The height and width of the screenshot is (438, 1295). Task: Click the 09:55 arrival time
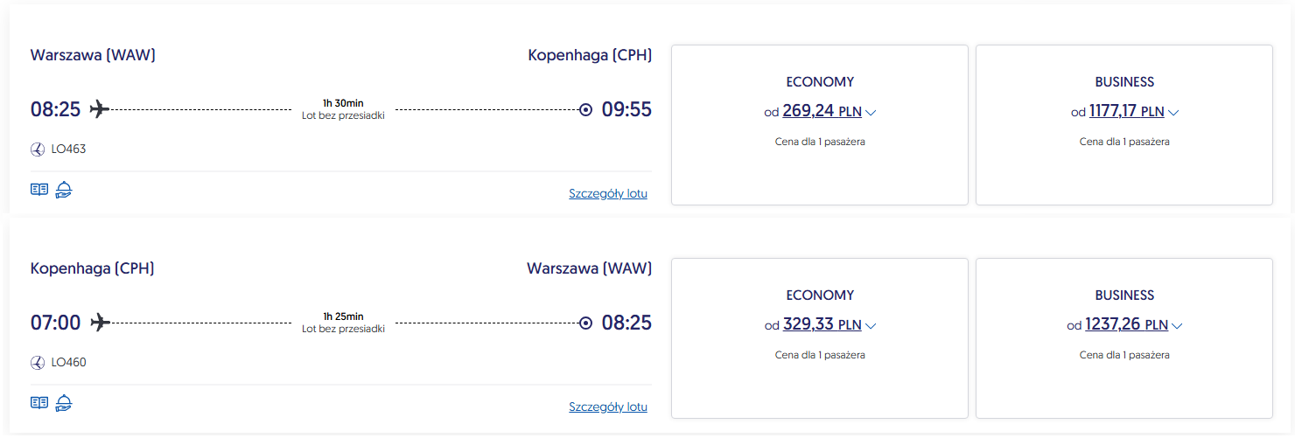point(626,109)
